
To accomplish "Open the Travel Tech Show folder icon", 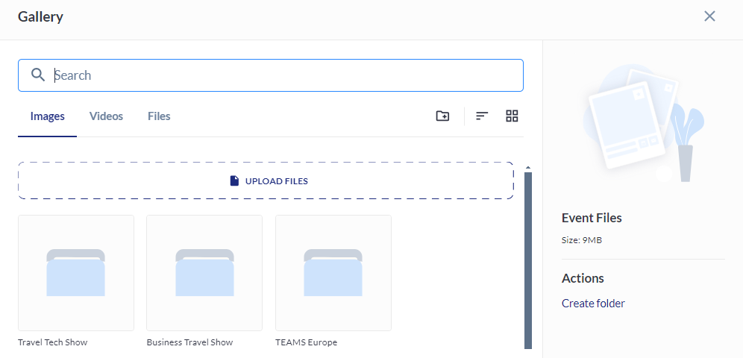I will click(x=76, y=272).
